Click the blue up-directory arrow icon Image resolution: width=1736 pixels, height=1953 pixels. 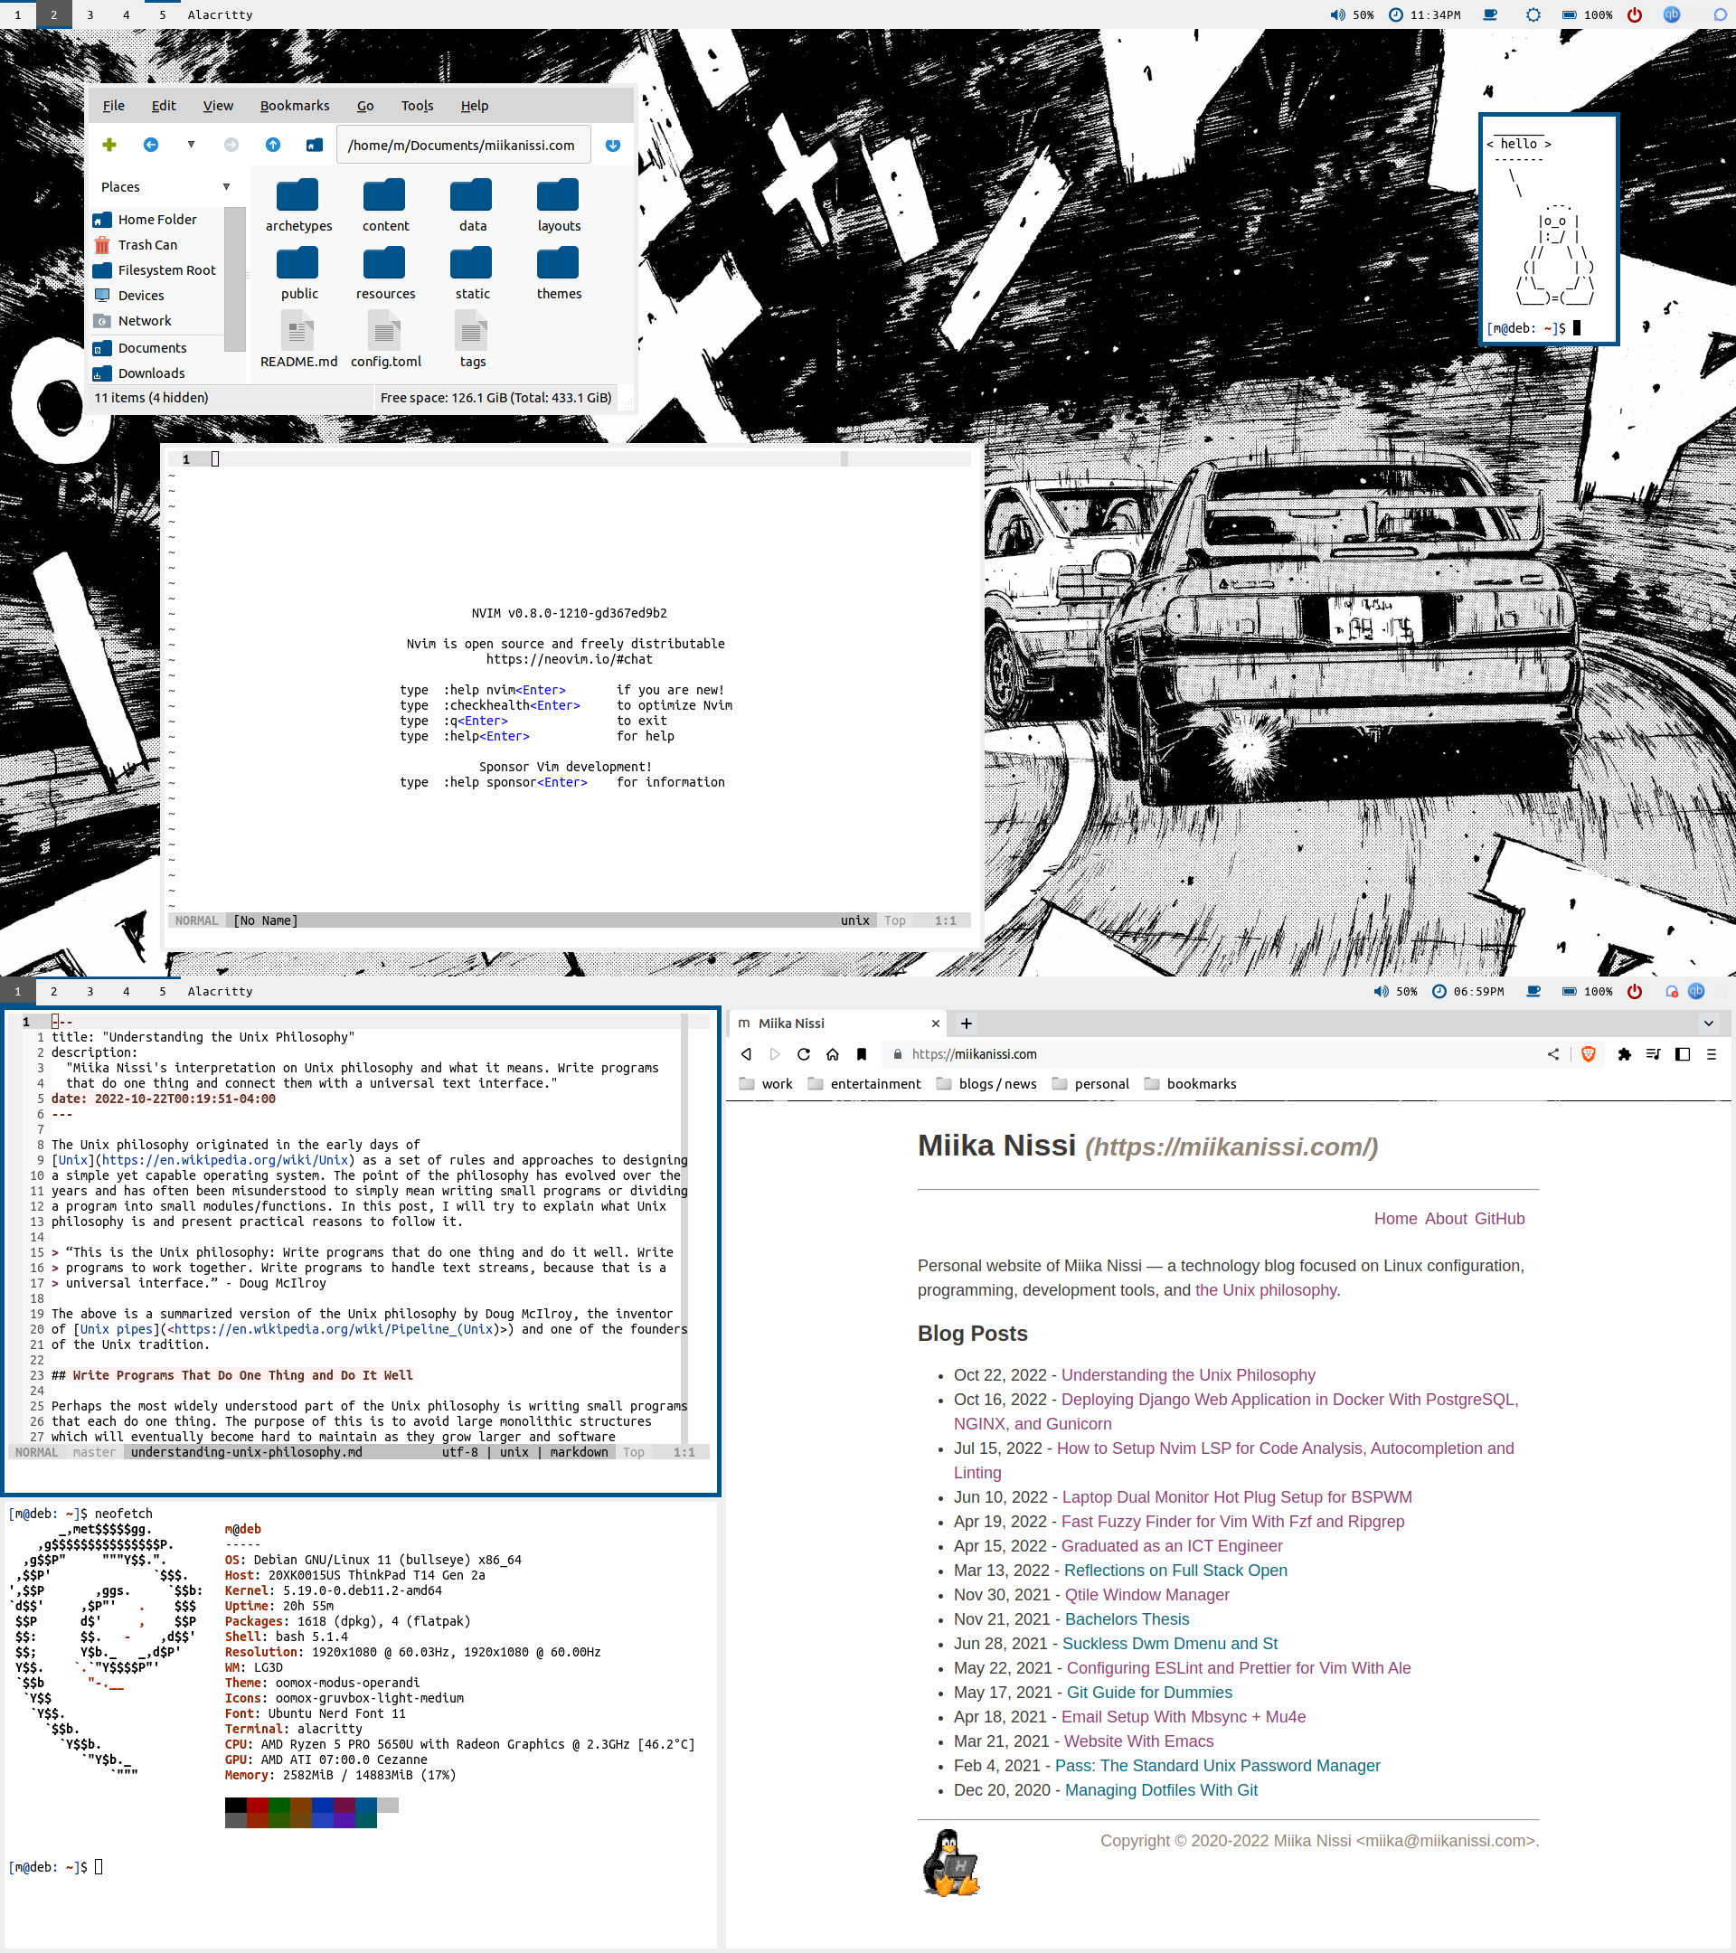(273, 146)
